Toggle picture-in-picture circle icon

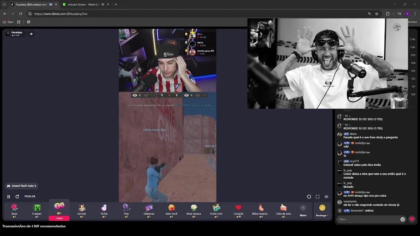tap(309, 197)
